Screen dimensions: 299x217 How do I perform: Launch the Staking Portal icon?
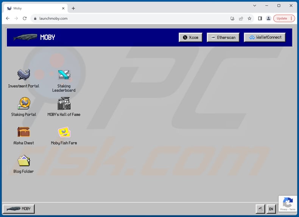point(23,103)
